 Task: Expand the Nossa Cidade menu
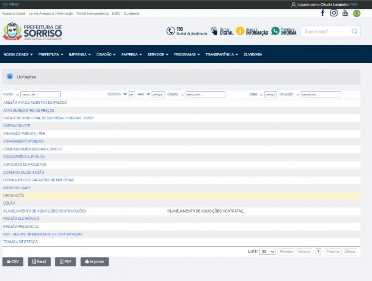pyautogui.click(x=18, y=55)
